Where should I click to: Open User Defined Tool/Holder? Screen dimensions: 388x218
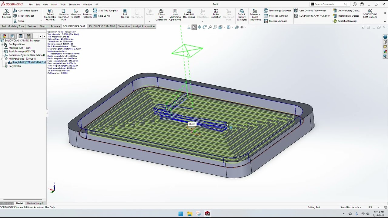tap(310, 11)
